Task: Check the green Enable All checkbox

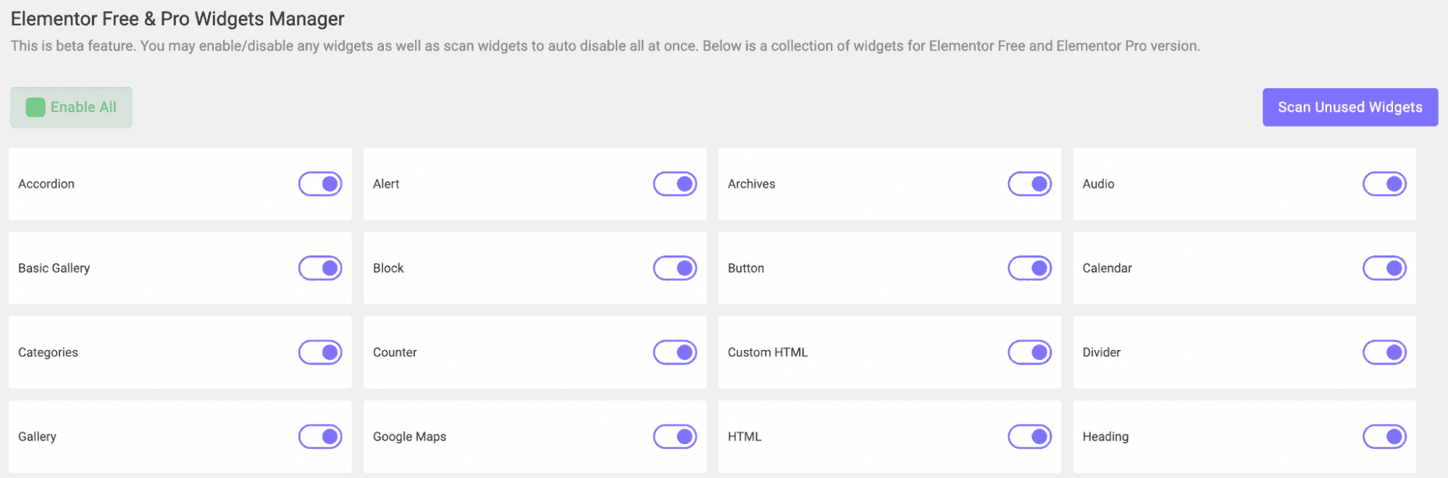Action: [x=35, y=107]
